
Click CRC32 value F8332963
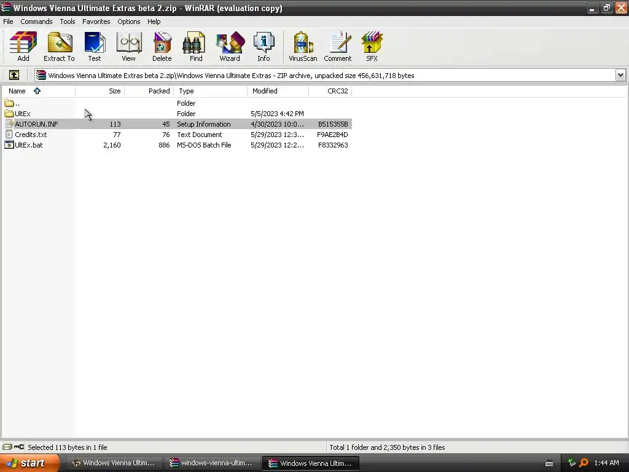tap(333, 145)
